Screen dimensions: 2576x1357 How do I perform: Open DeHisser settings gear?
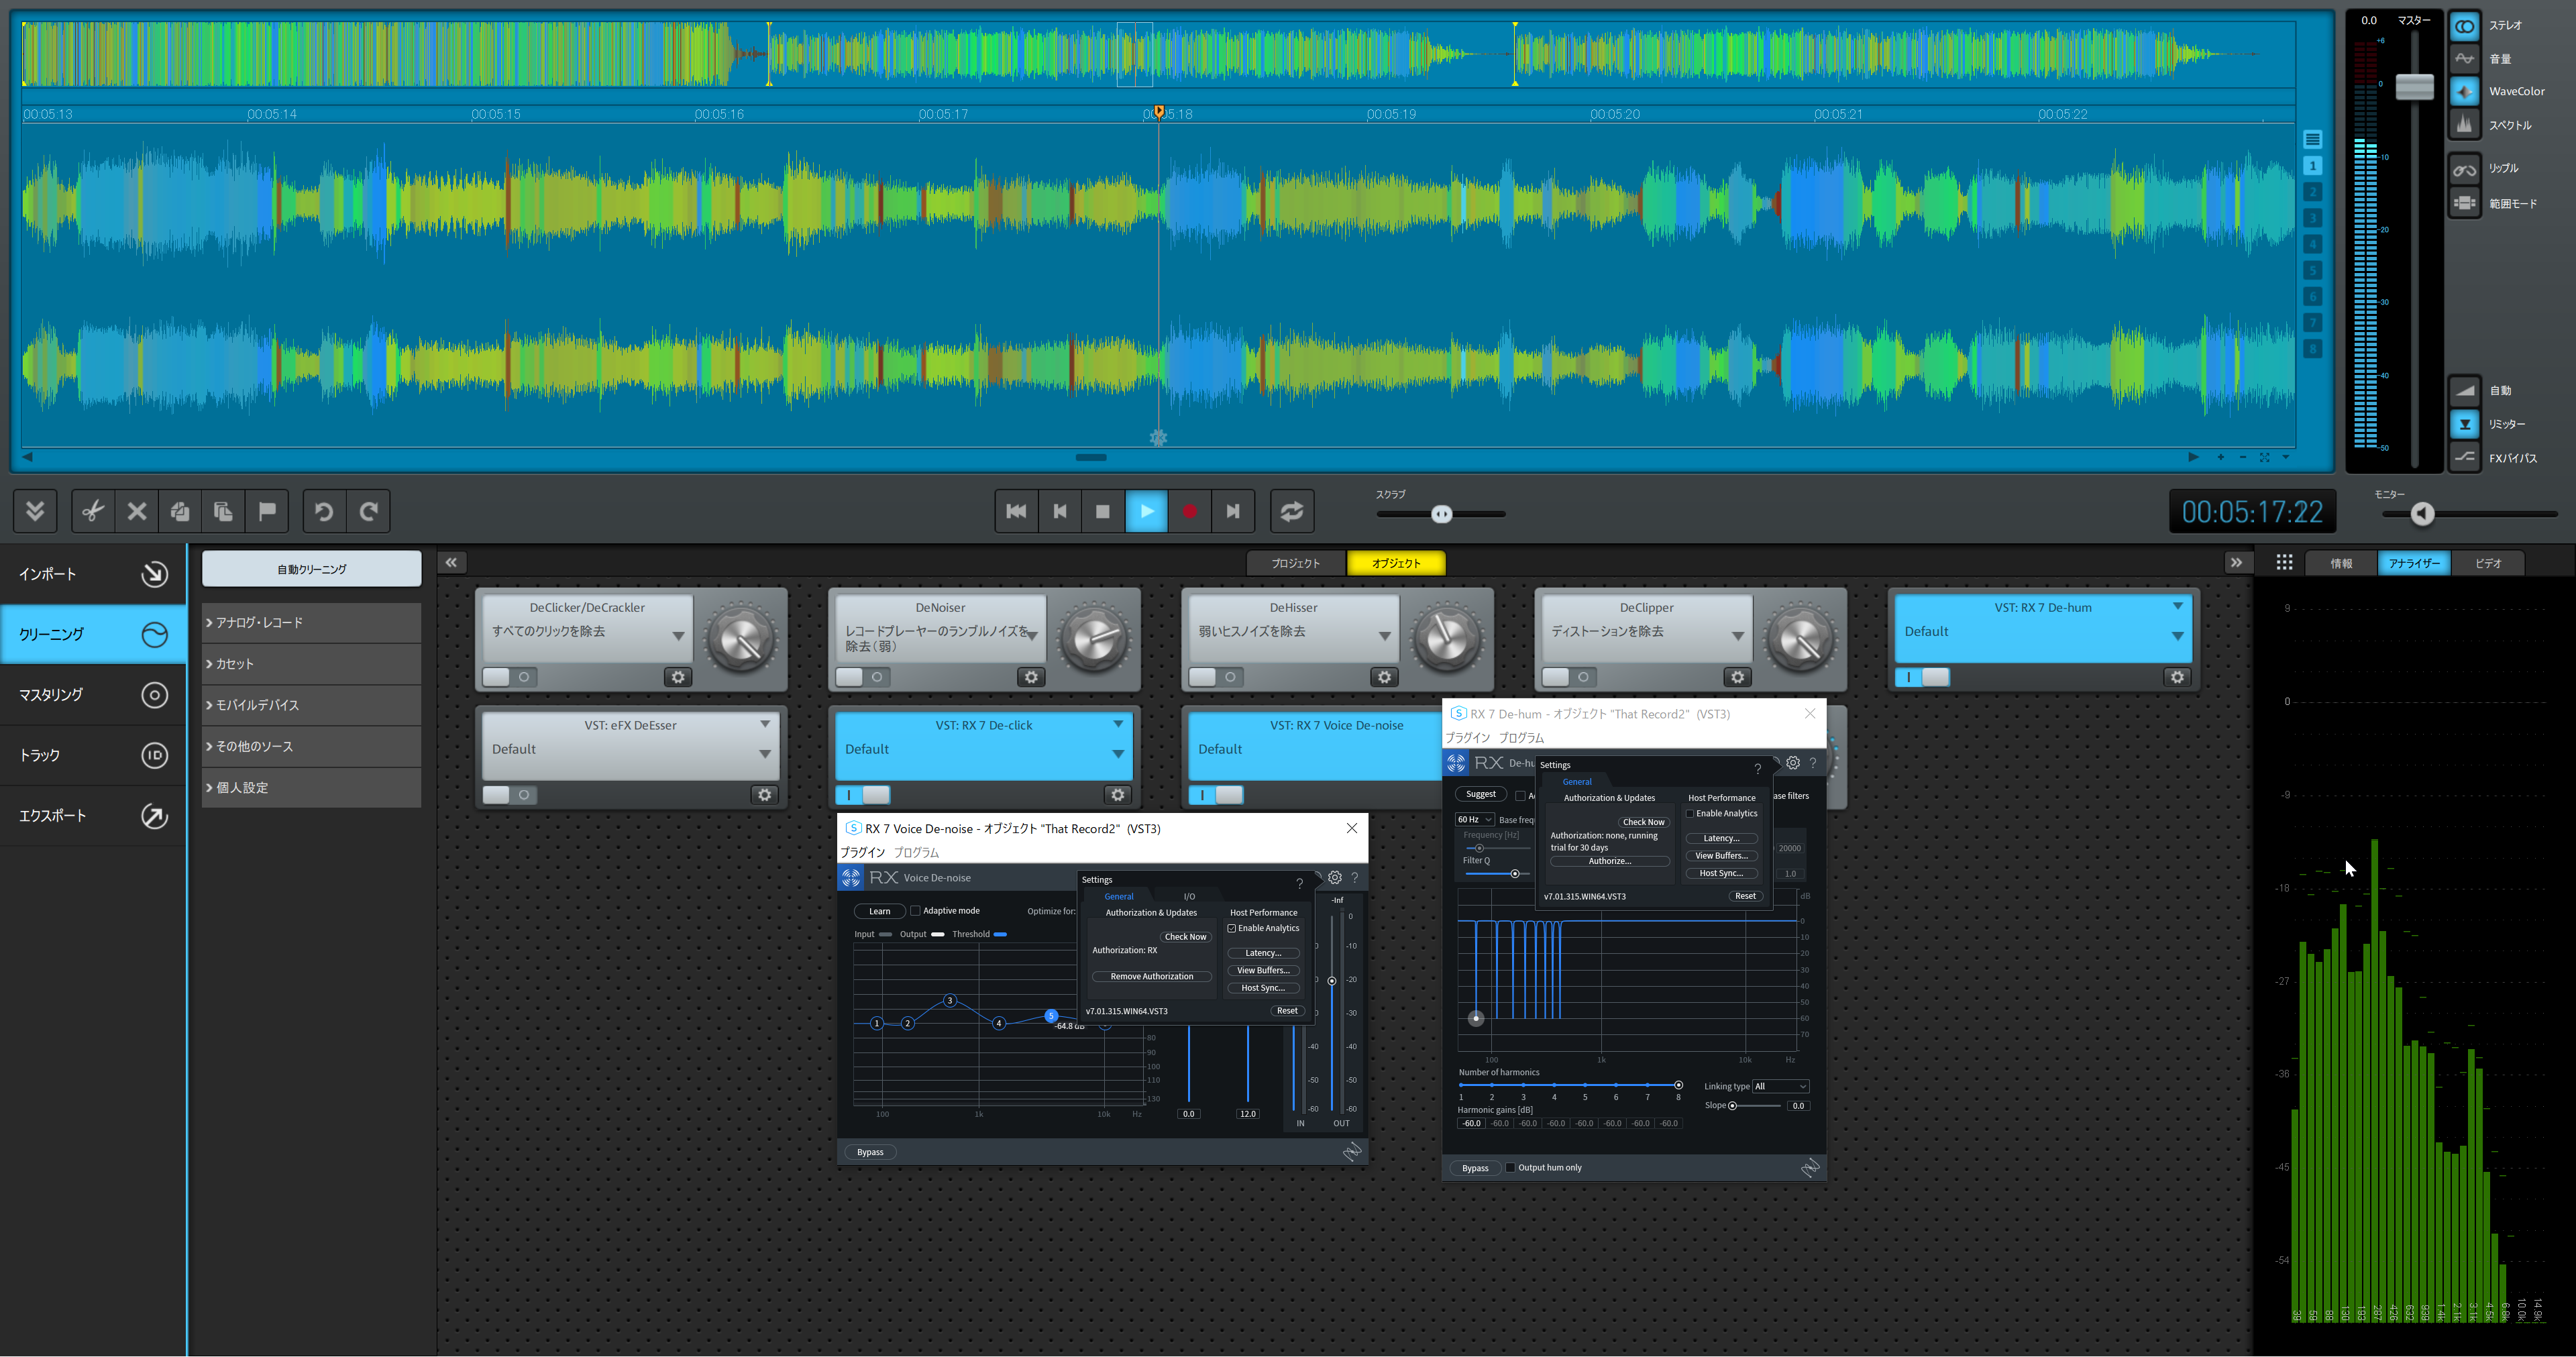pos(1384,677)
